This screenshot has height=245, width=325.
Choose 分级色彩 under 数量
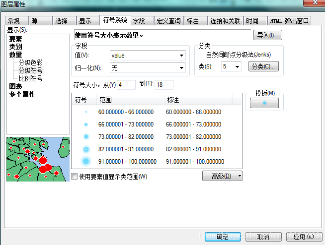coord(30,62)
